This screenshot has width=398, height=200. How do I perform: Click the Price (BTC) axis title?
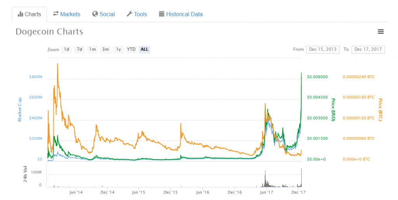coord(380,109)
